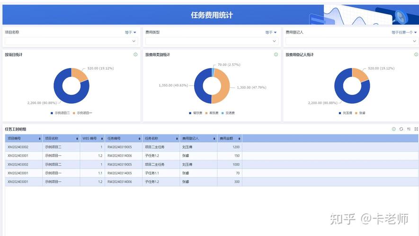This screenshot has height=236, width=419.
Task: Click 2,200.00 (80.88%) label in 按费用登记人统计 chart
Action: click(322, 103)
